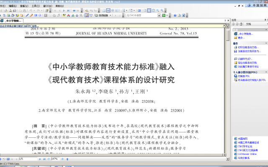The image size is (268, 167).
Task: Open the Redo dropdown arrow
Action: [42, 10]
